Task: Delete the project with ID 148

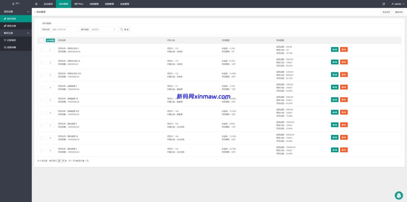Action: 344,112
